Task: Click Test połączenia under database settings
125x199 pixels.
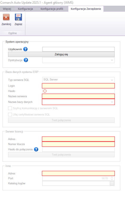Action: click(x=61, y=120)
